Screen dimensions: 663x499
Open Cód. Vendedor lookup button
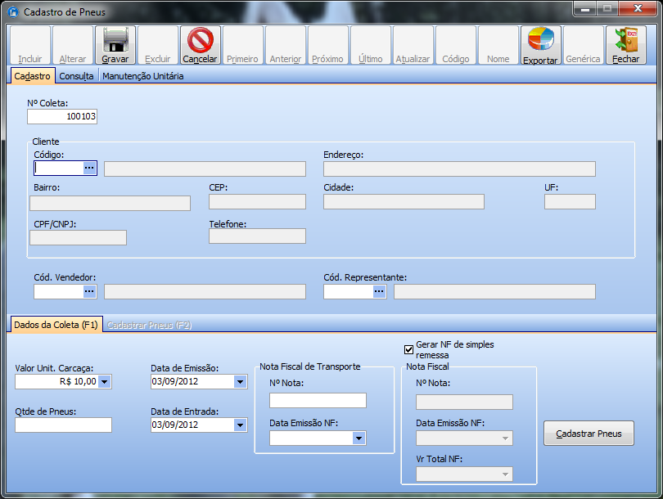(x=90, y=291)
